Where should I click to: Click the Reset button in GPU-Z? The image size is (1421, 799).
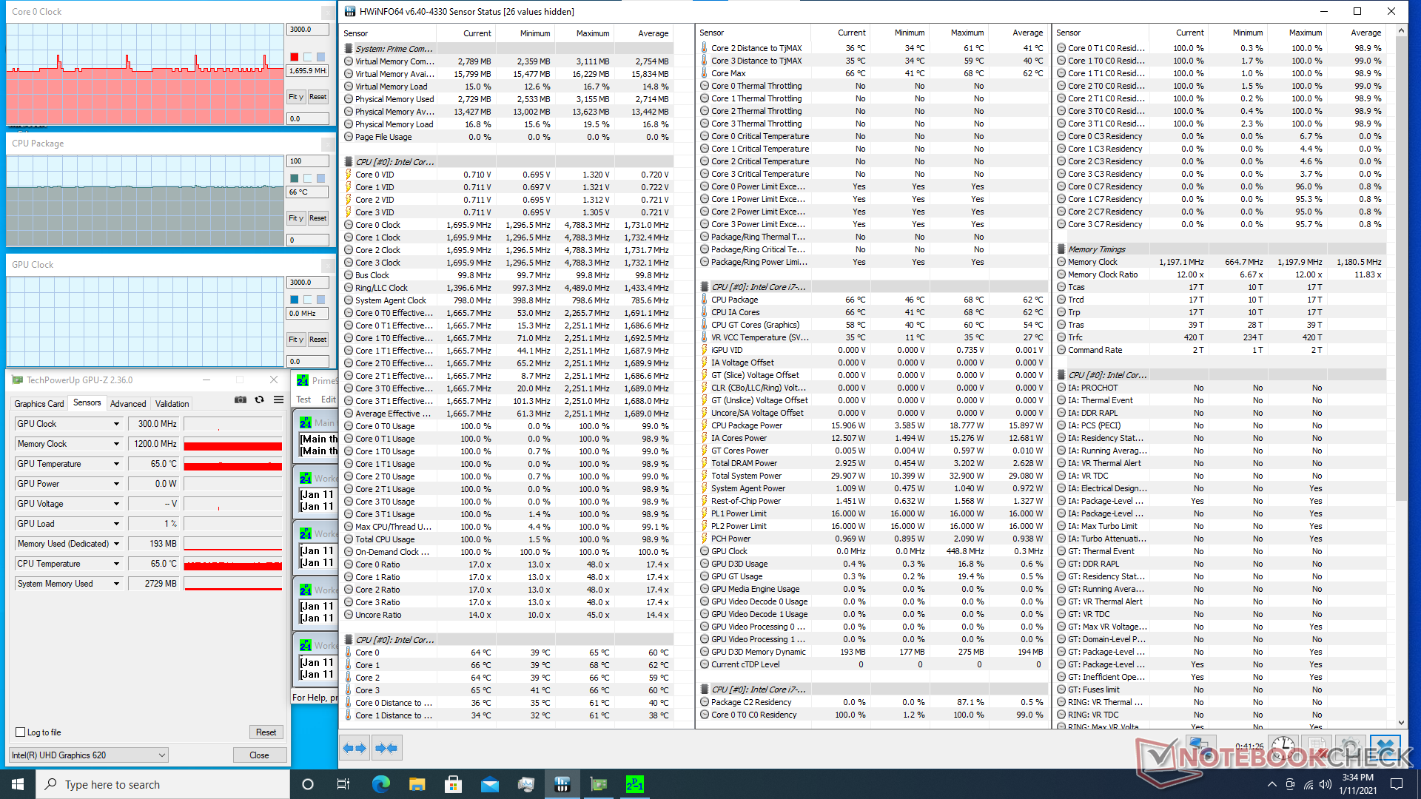[266, 732]
